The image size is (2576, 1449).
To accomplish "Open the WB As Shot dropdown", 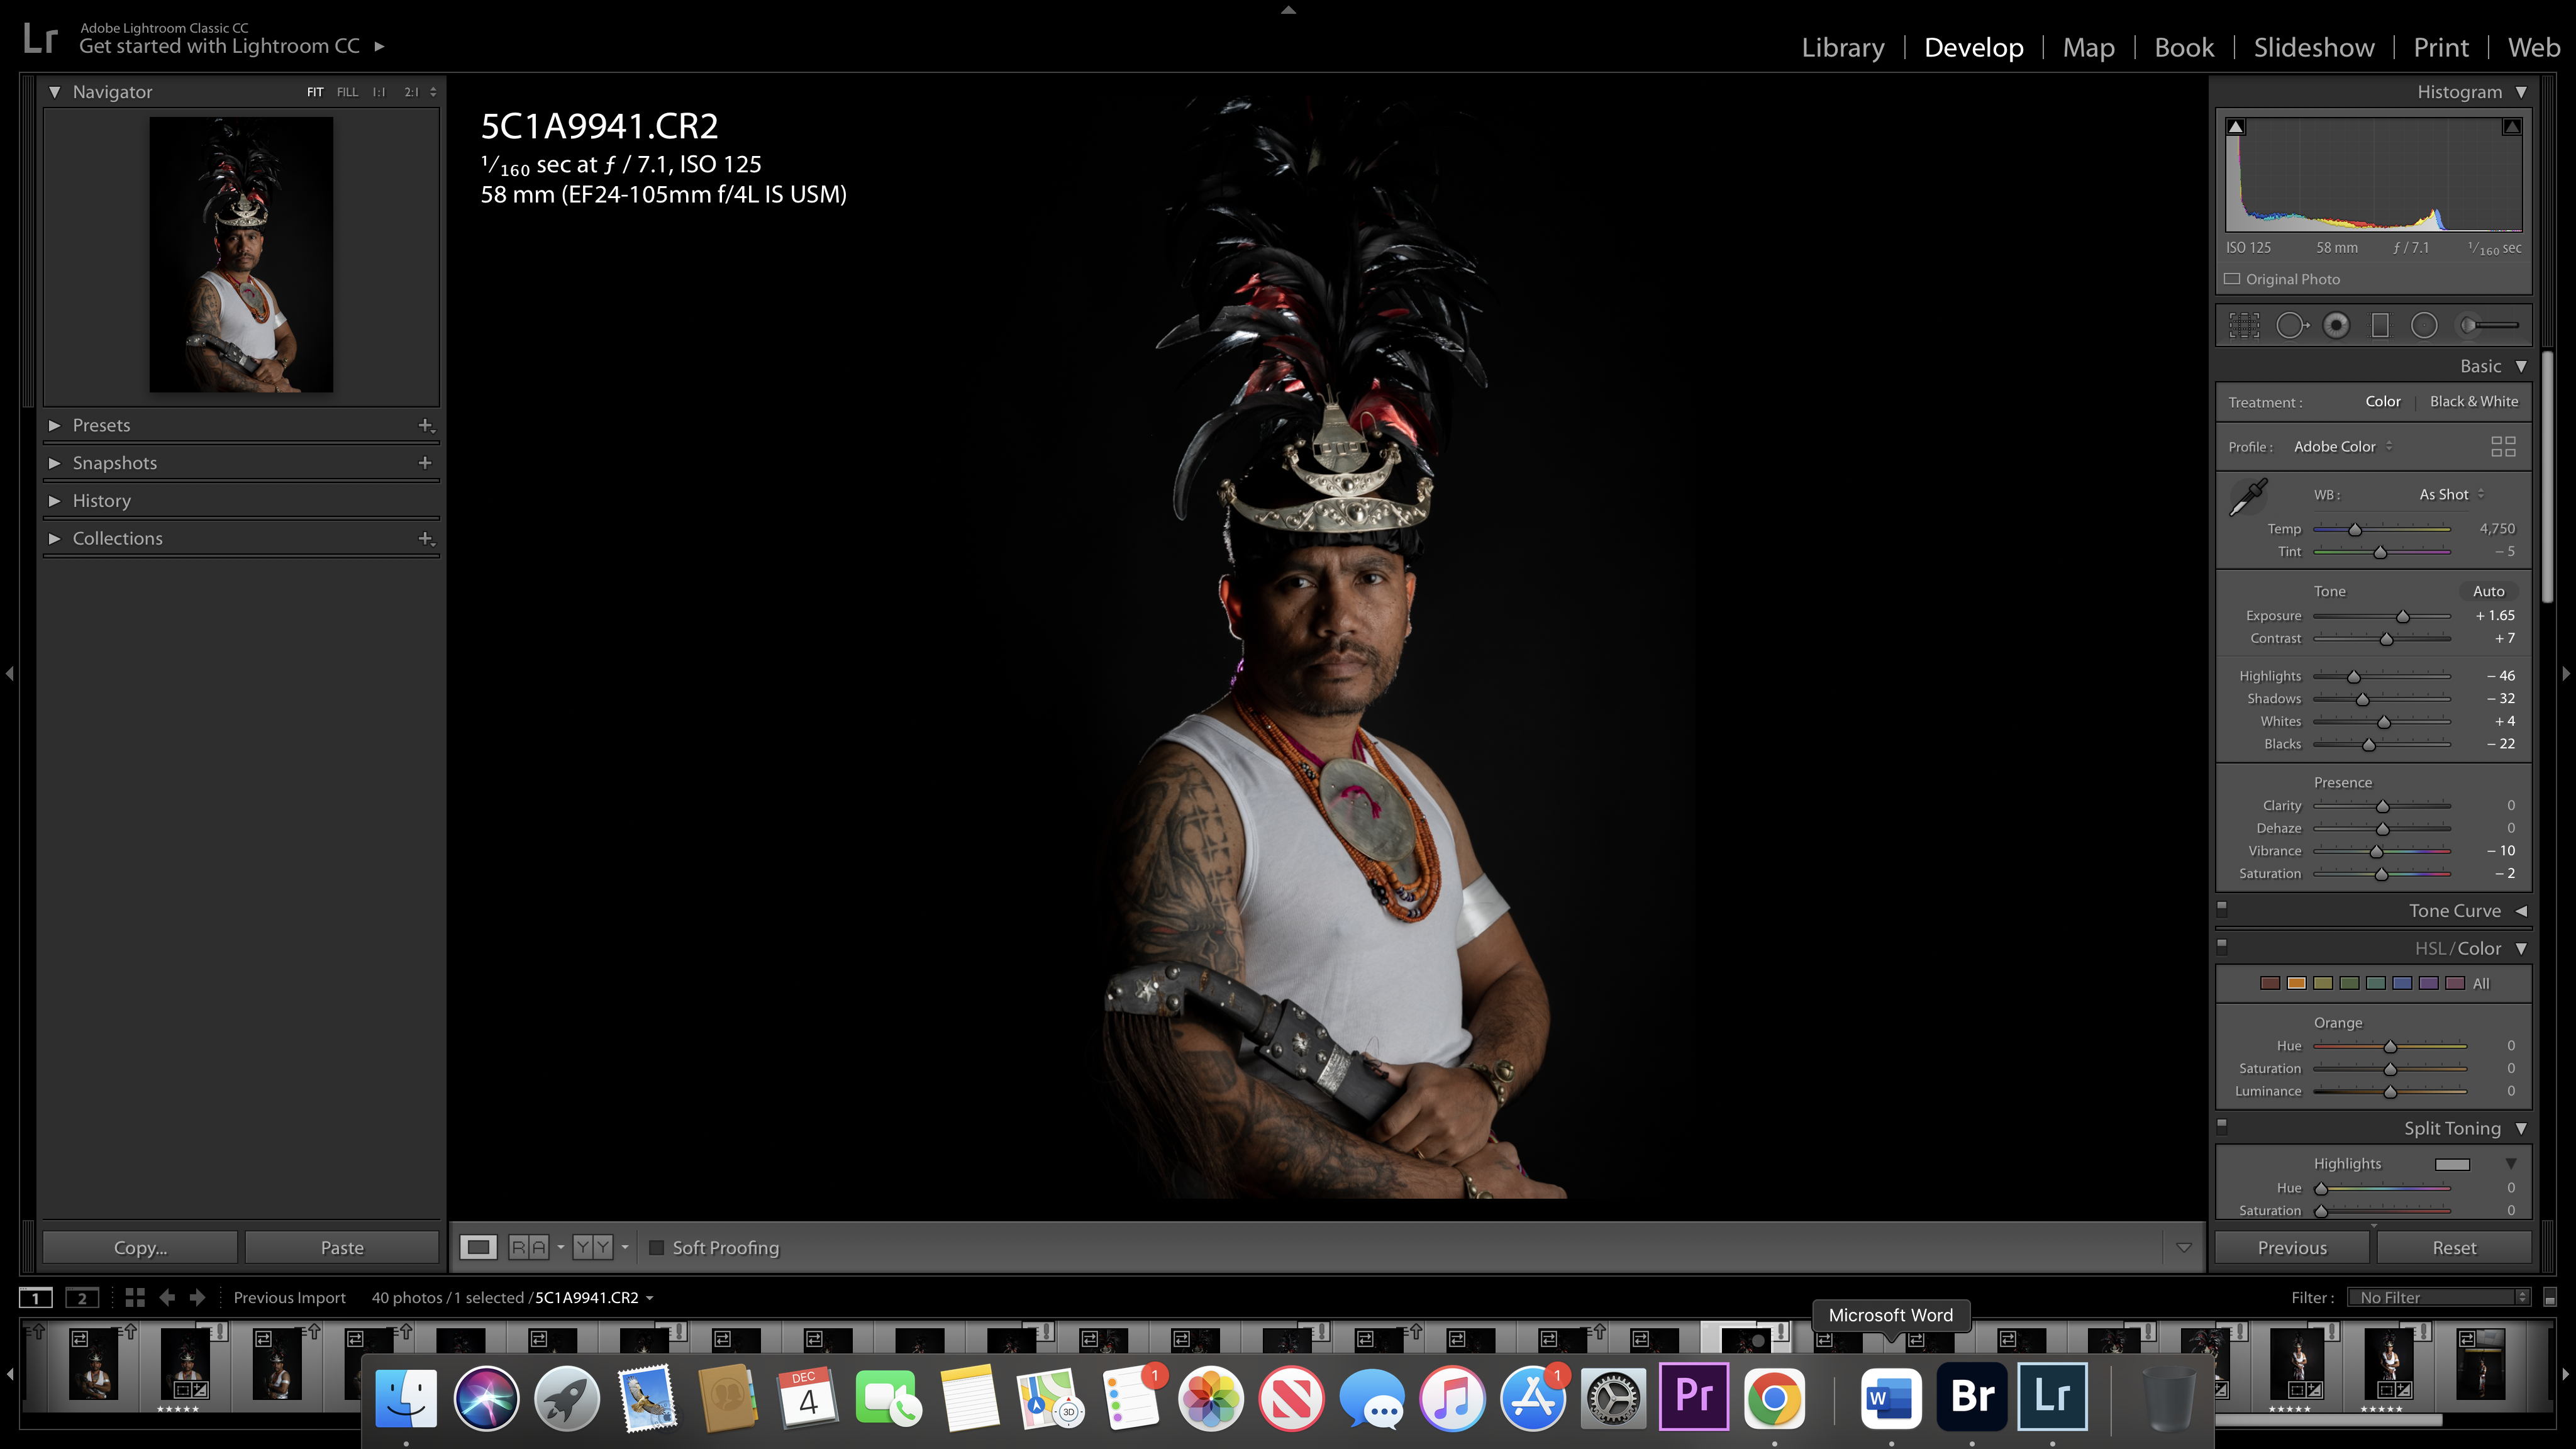I will tap(2450, 494).
